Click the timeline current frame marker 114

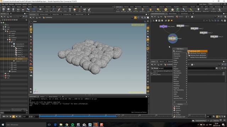click(x=117, y=115)
